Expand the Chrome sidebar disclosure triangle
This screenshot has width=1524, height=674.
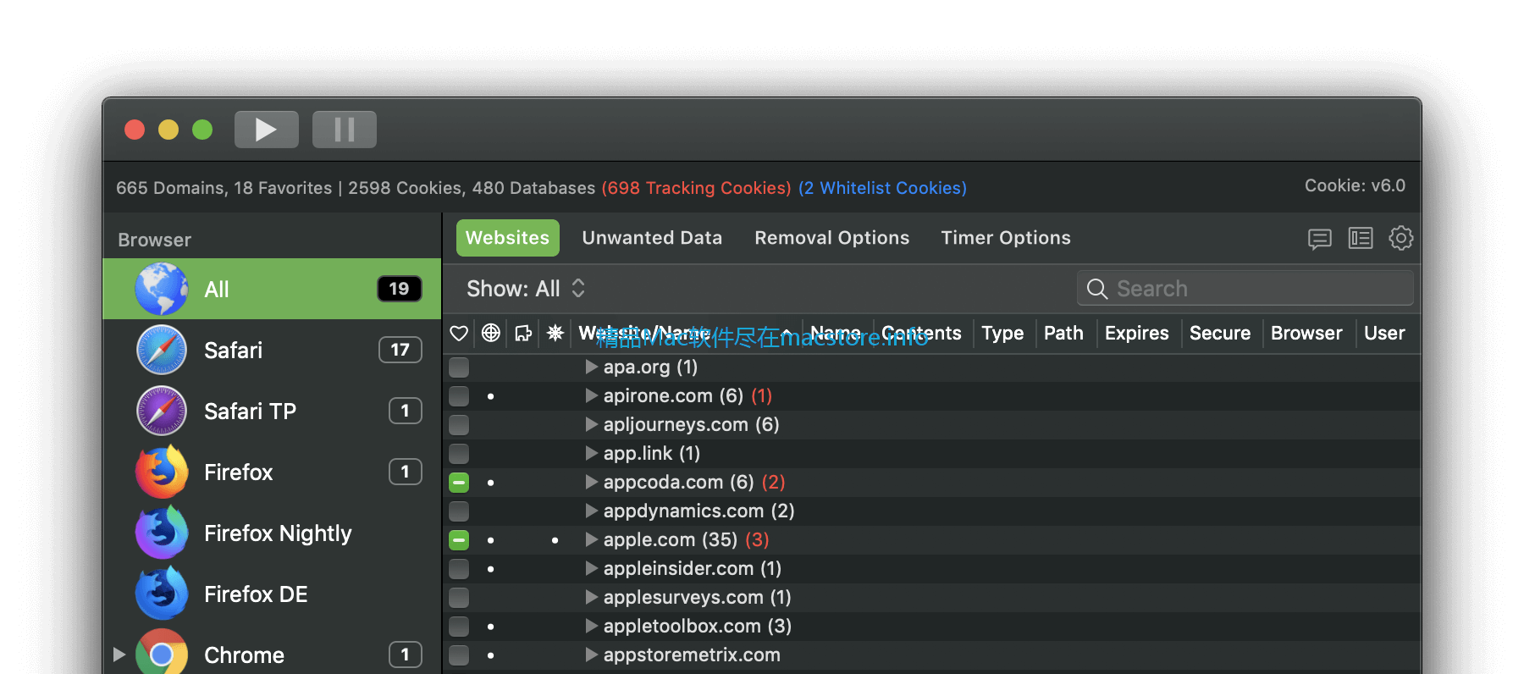tap(119, 655)
